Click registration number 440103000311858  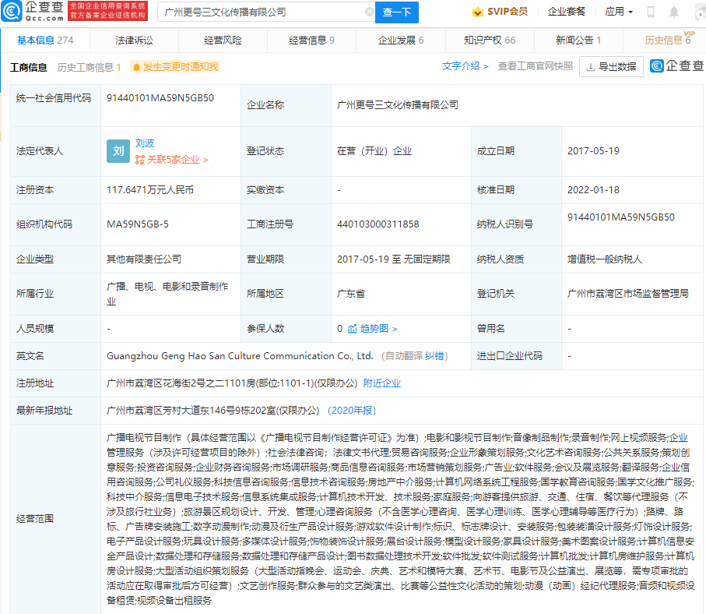pos(378,224)
